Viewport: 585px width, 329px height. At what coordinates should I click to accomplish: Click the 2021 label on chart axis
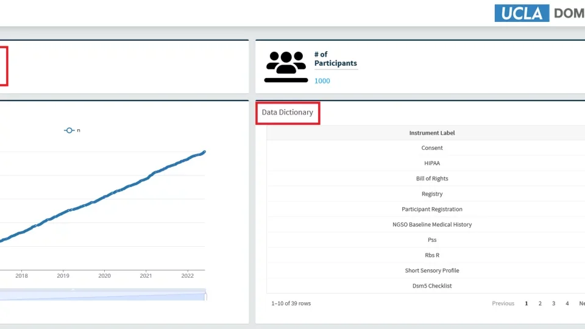(146, 275)
